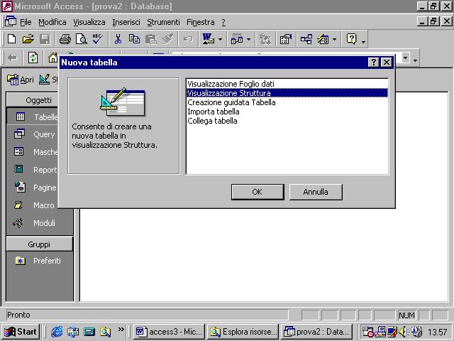454x341 pixels.
Task: Click the Analyze toolbar icon
Action: coord(237,39)
